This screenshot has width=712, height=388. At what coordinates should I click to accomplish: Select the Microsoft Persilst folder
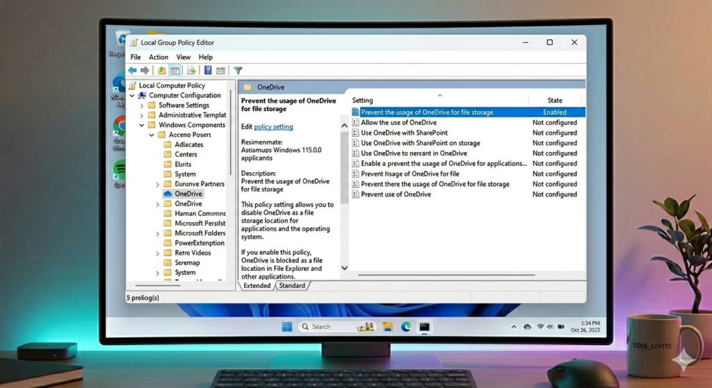(x=200, y=223)
